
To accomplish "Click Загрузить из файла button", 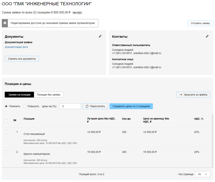I will pyautogui.click(x=193, y=95).
